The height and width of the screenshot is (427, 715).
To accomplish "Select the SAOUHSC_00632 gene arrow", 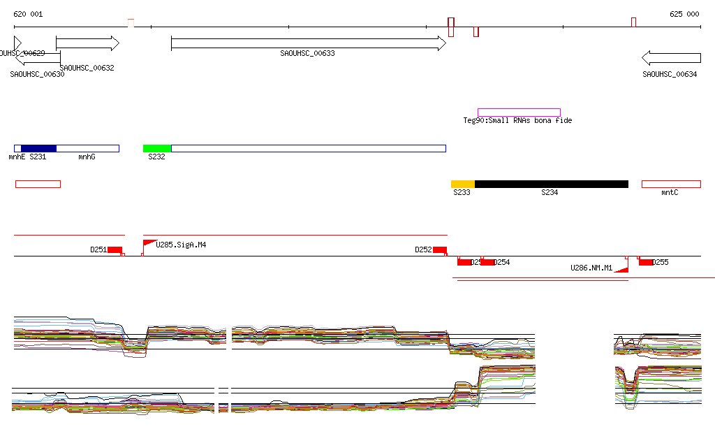I will click(x=87, y=43).
